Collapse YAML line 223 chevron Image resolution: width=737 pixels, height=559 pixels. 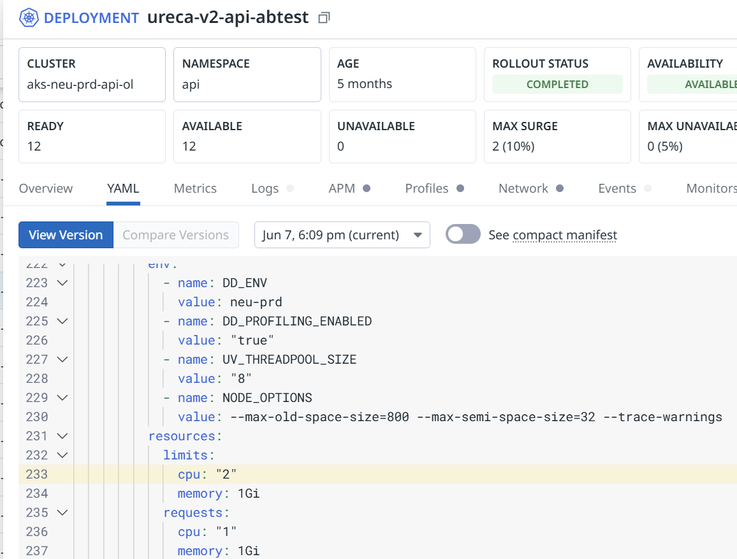[62, 283]
